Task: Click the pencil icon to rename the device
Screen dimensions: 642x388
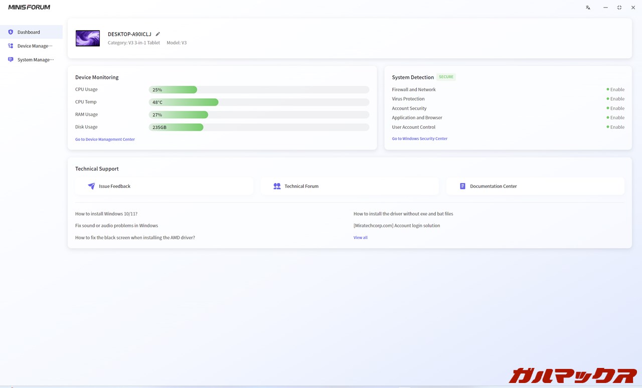Action: 157,34
